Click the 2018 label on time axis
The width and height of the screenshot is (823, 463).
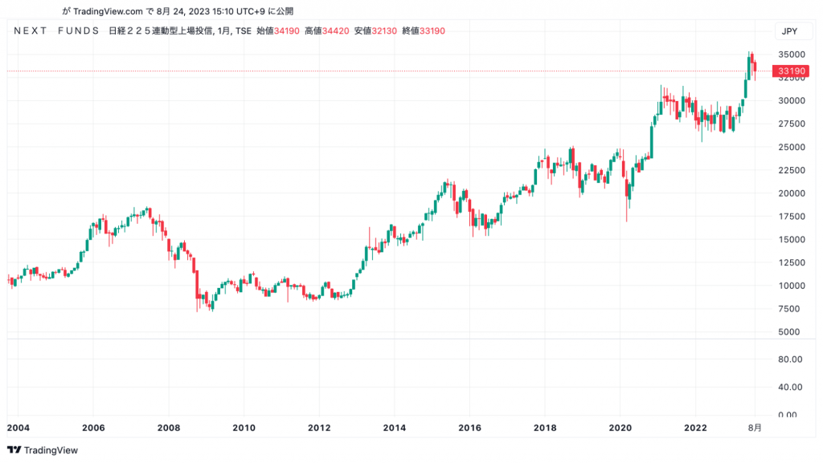click(545, 428)
